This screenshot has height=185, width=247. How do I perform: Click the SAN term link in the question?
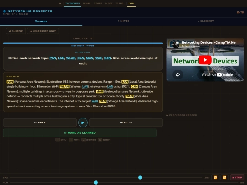[107, 58]
